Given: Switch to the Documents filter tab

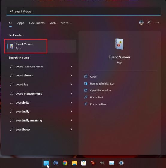Looking at the screenshot, I should [x=37, y=23].
